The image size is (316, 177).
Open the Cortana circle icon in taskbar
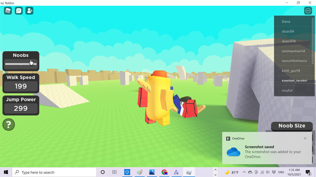103,172
